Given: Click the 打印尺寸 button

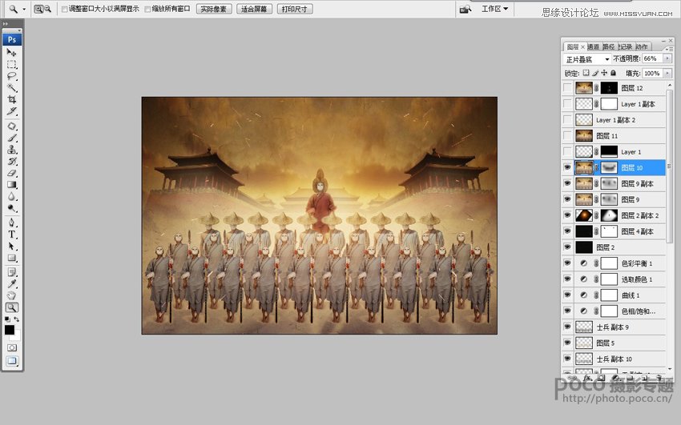Looking at the screenshot, I should (x=295, y=9).
